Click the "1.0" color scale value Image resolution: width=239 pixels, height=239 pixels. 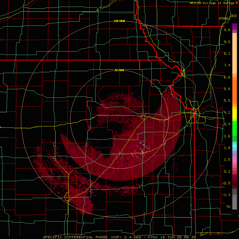pos(227,160)
